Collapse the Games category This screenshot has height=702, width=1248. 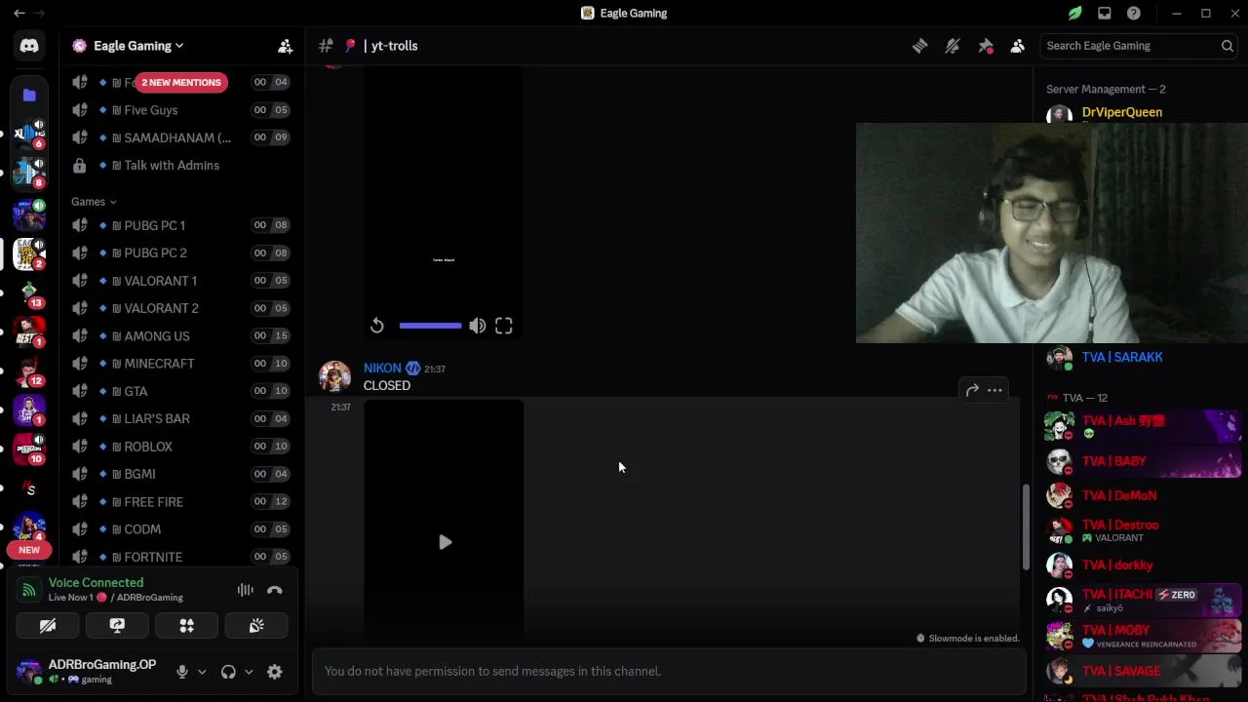click(x=94, y=202)
